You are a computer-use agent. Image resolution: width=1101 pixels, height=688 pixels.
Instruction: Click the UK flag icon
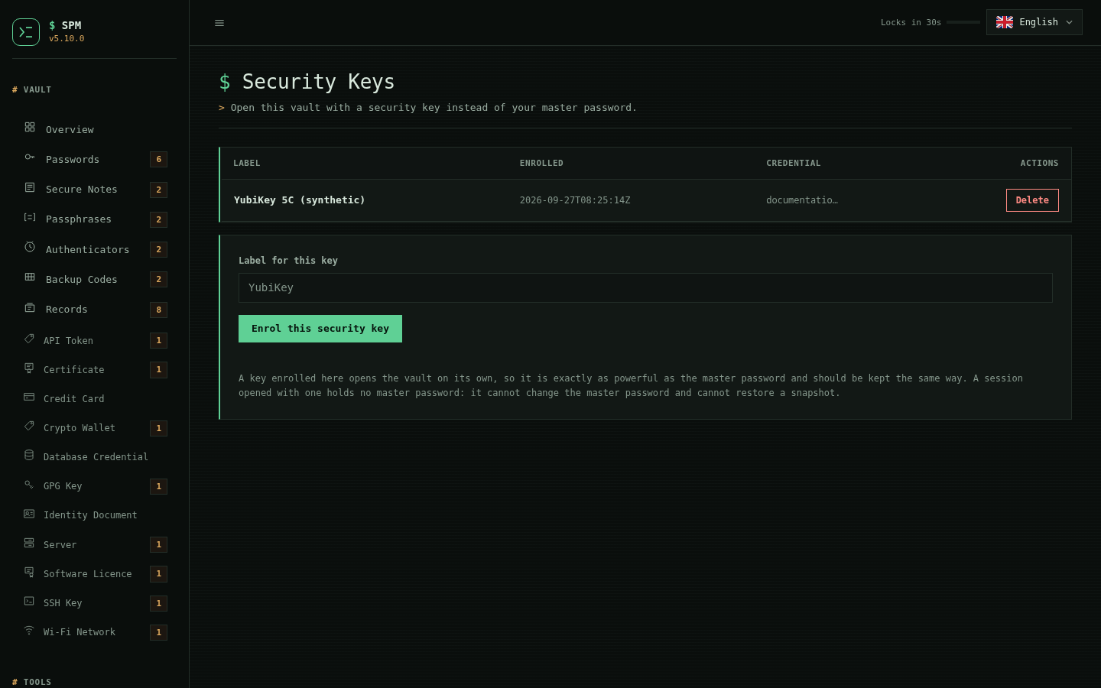click(x=1005, y=22)
